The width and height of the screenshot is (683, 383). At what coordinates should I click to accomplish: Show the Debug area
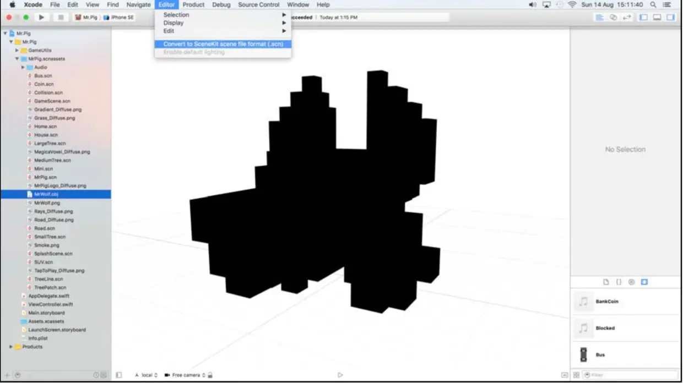tap(656, 17)
